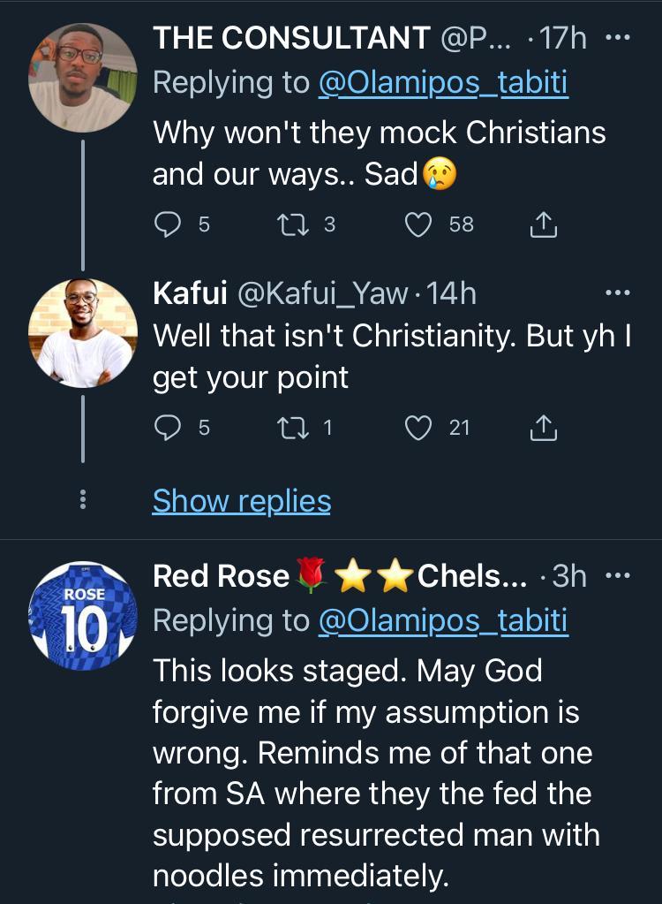662x904 pixels.
Task: Share Kafui's tweet
Action: point(543,429)
